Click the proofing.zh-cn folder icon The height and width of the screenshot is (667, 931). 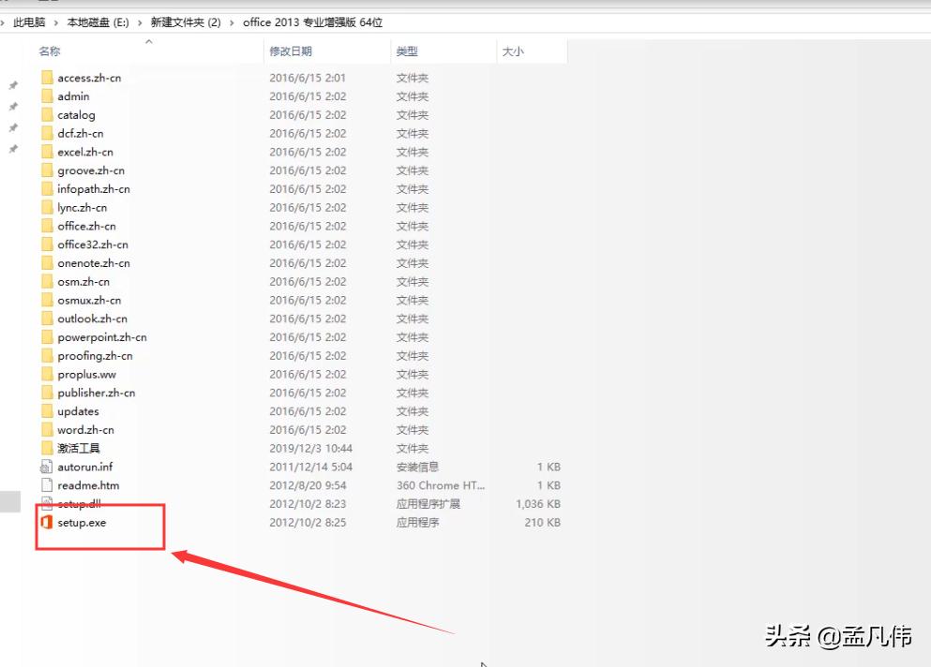48,355
